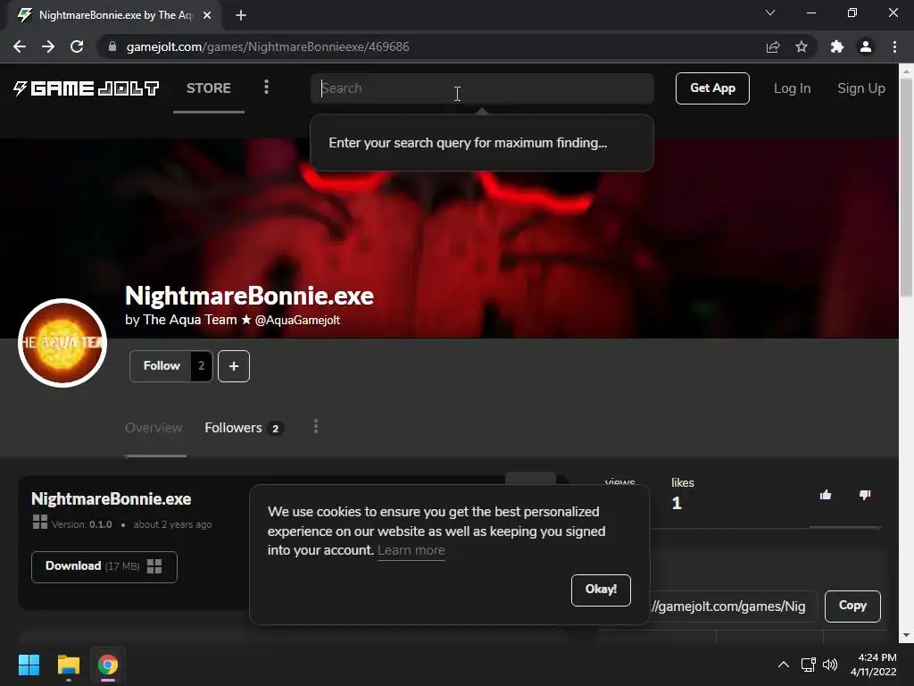
Task: View site security lock info
Action: point(112,46)
